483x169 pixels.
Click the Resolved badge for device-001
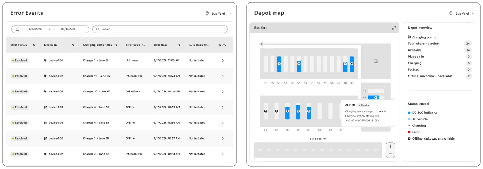tap(19, 60)
